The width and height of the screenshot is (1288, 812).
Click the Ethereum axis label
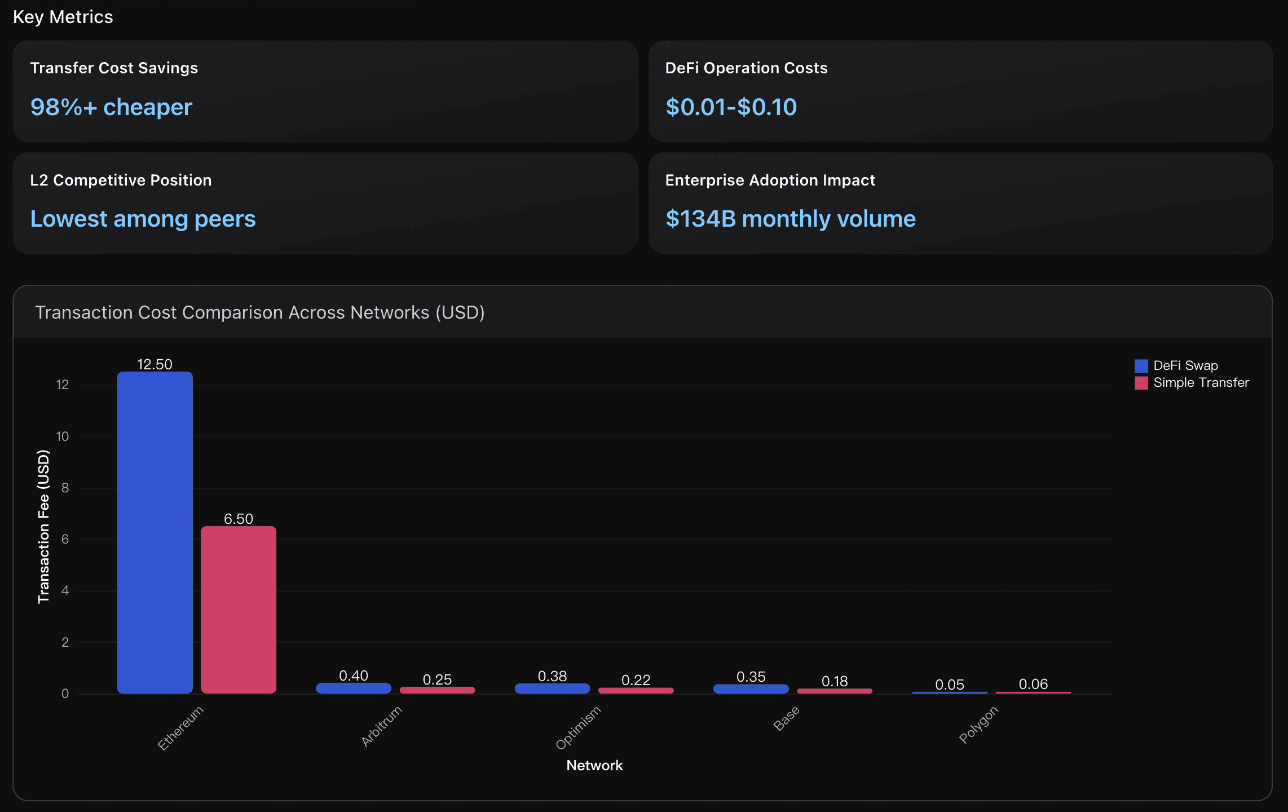click(x=180, y=727)
